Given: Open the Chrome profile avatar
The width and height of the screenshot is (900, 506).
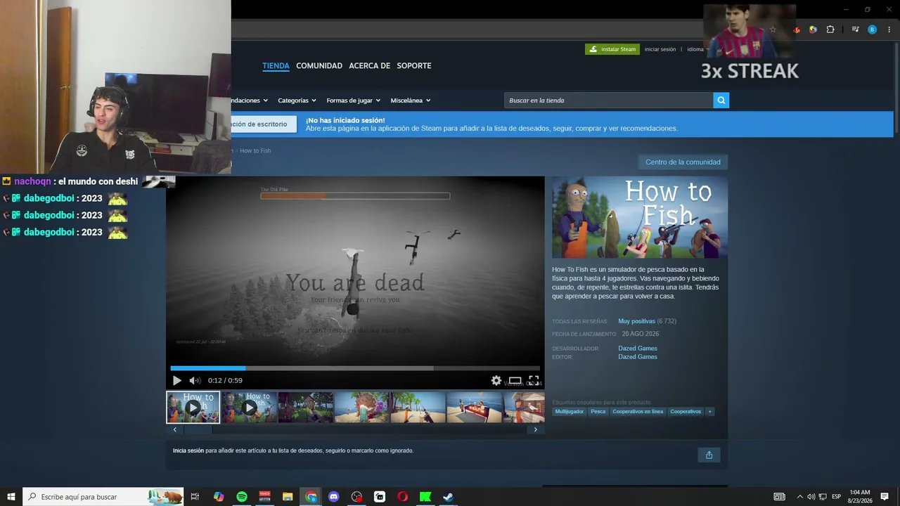Looking at the screenshot, I should click(872, 30).
